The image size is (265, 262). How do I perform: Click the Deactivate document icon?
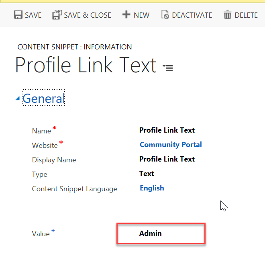(165, 15)
